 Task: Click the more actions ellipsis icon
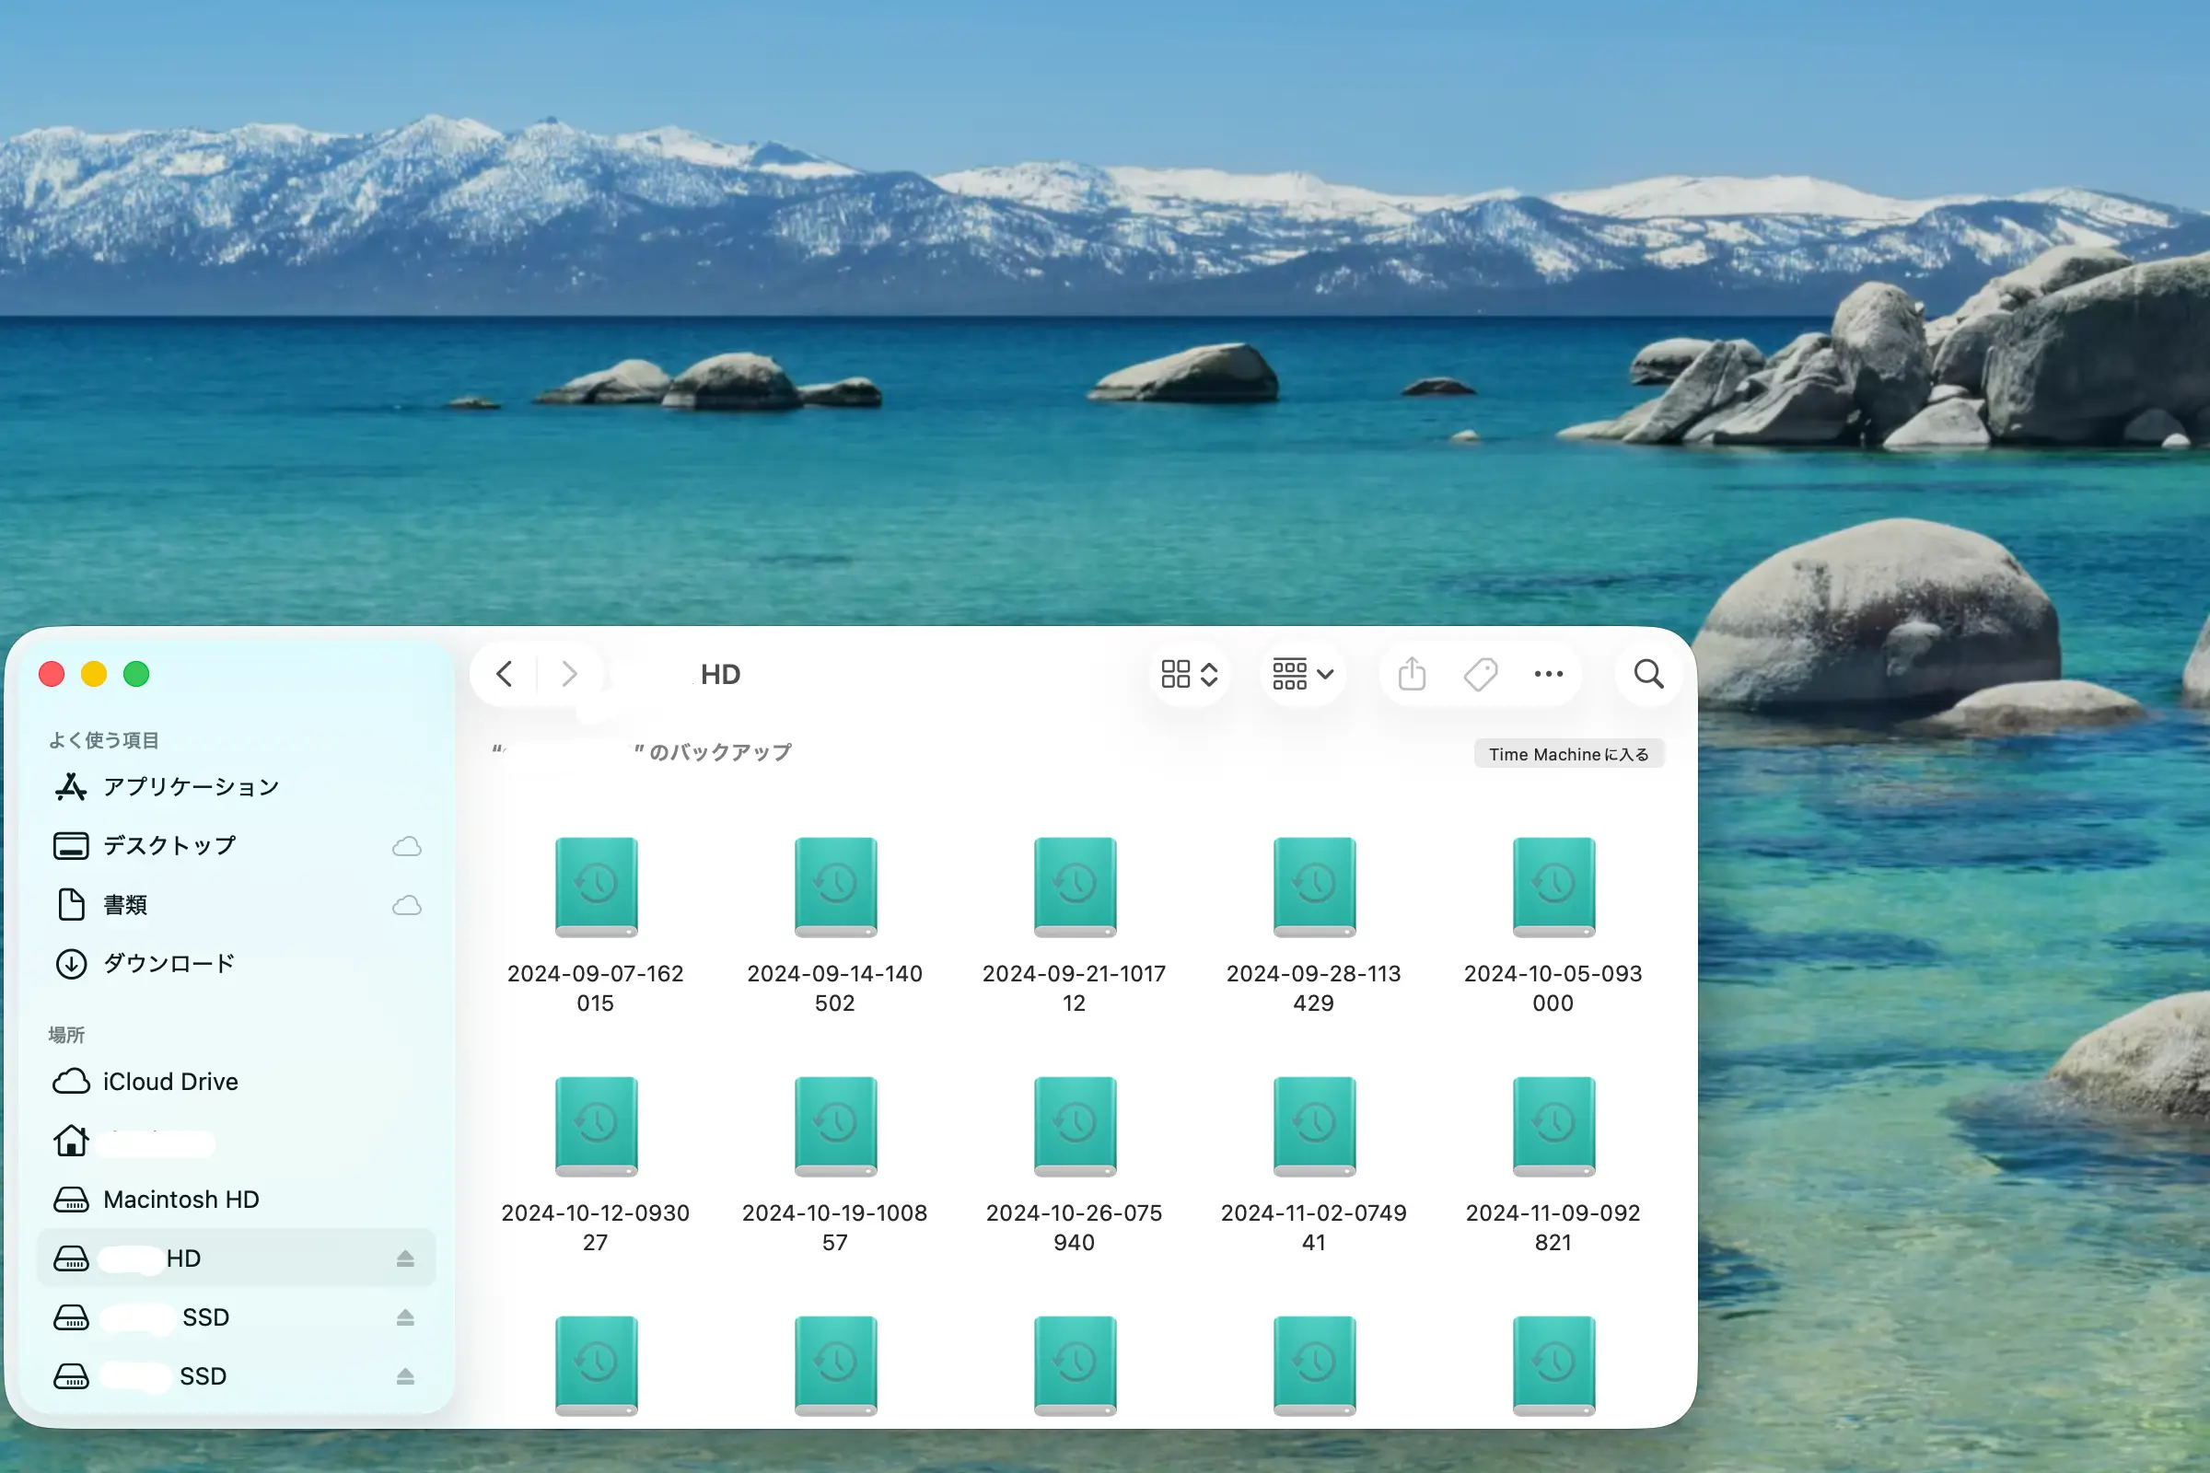pos(1548,674)
